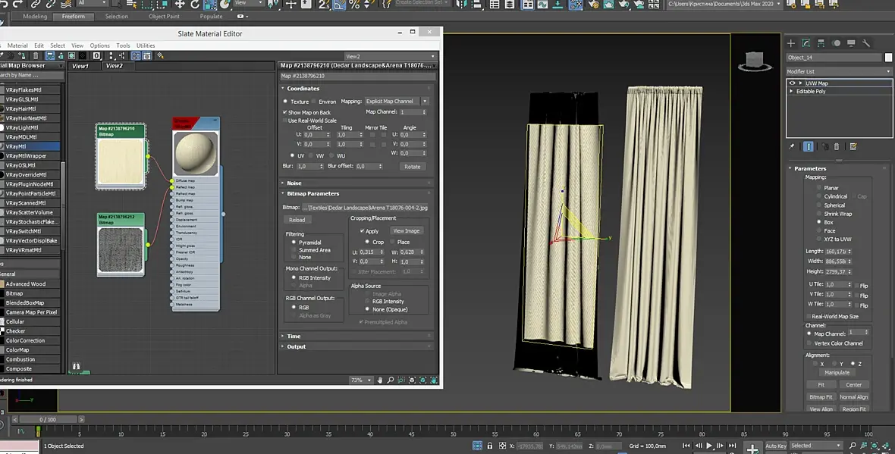Open the Create tab in command panel

(790, 43)
